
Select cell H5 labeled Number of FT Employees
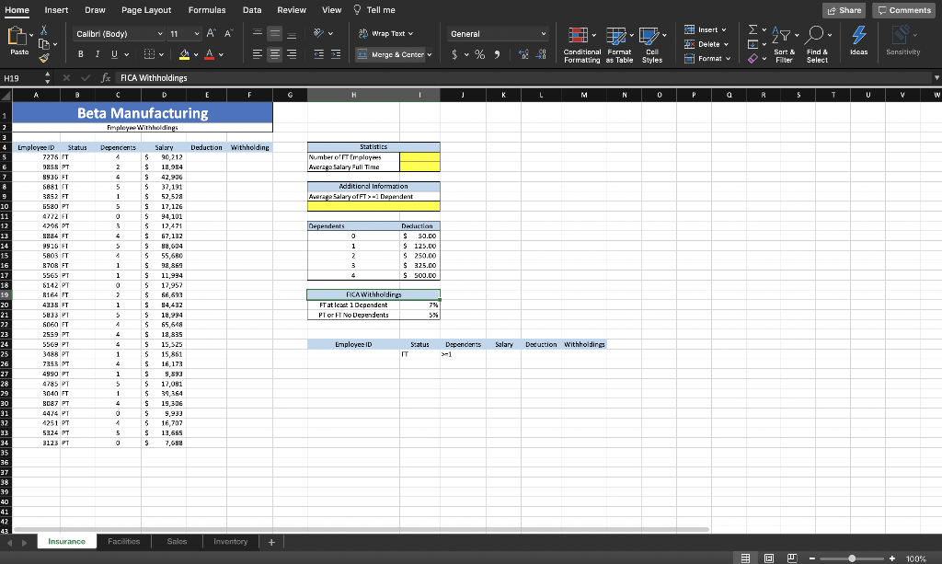352,156
